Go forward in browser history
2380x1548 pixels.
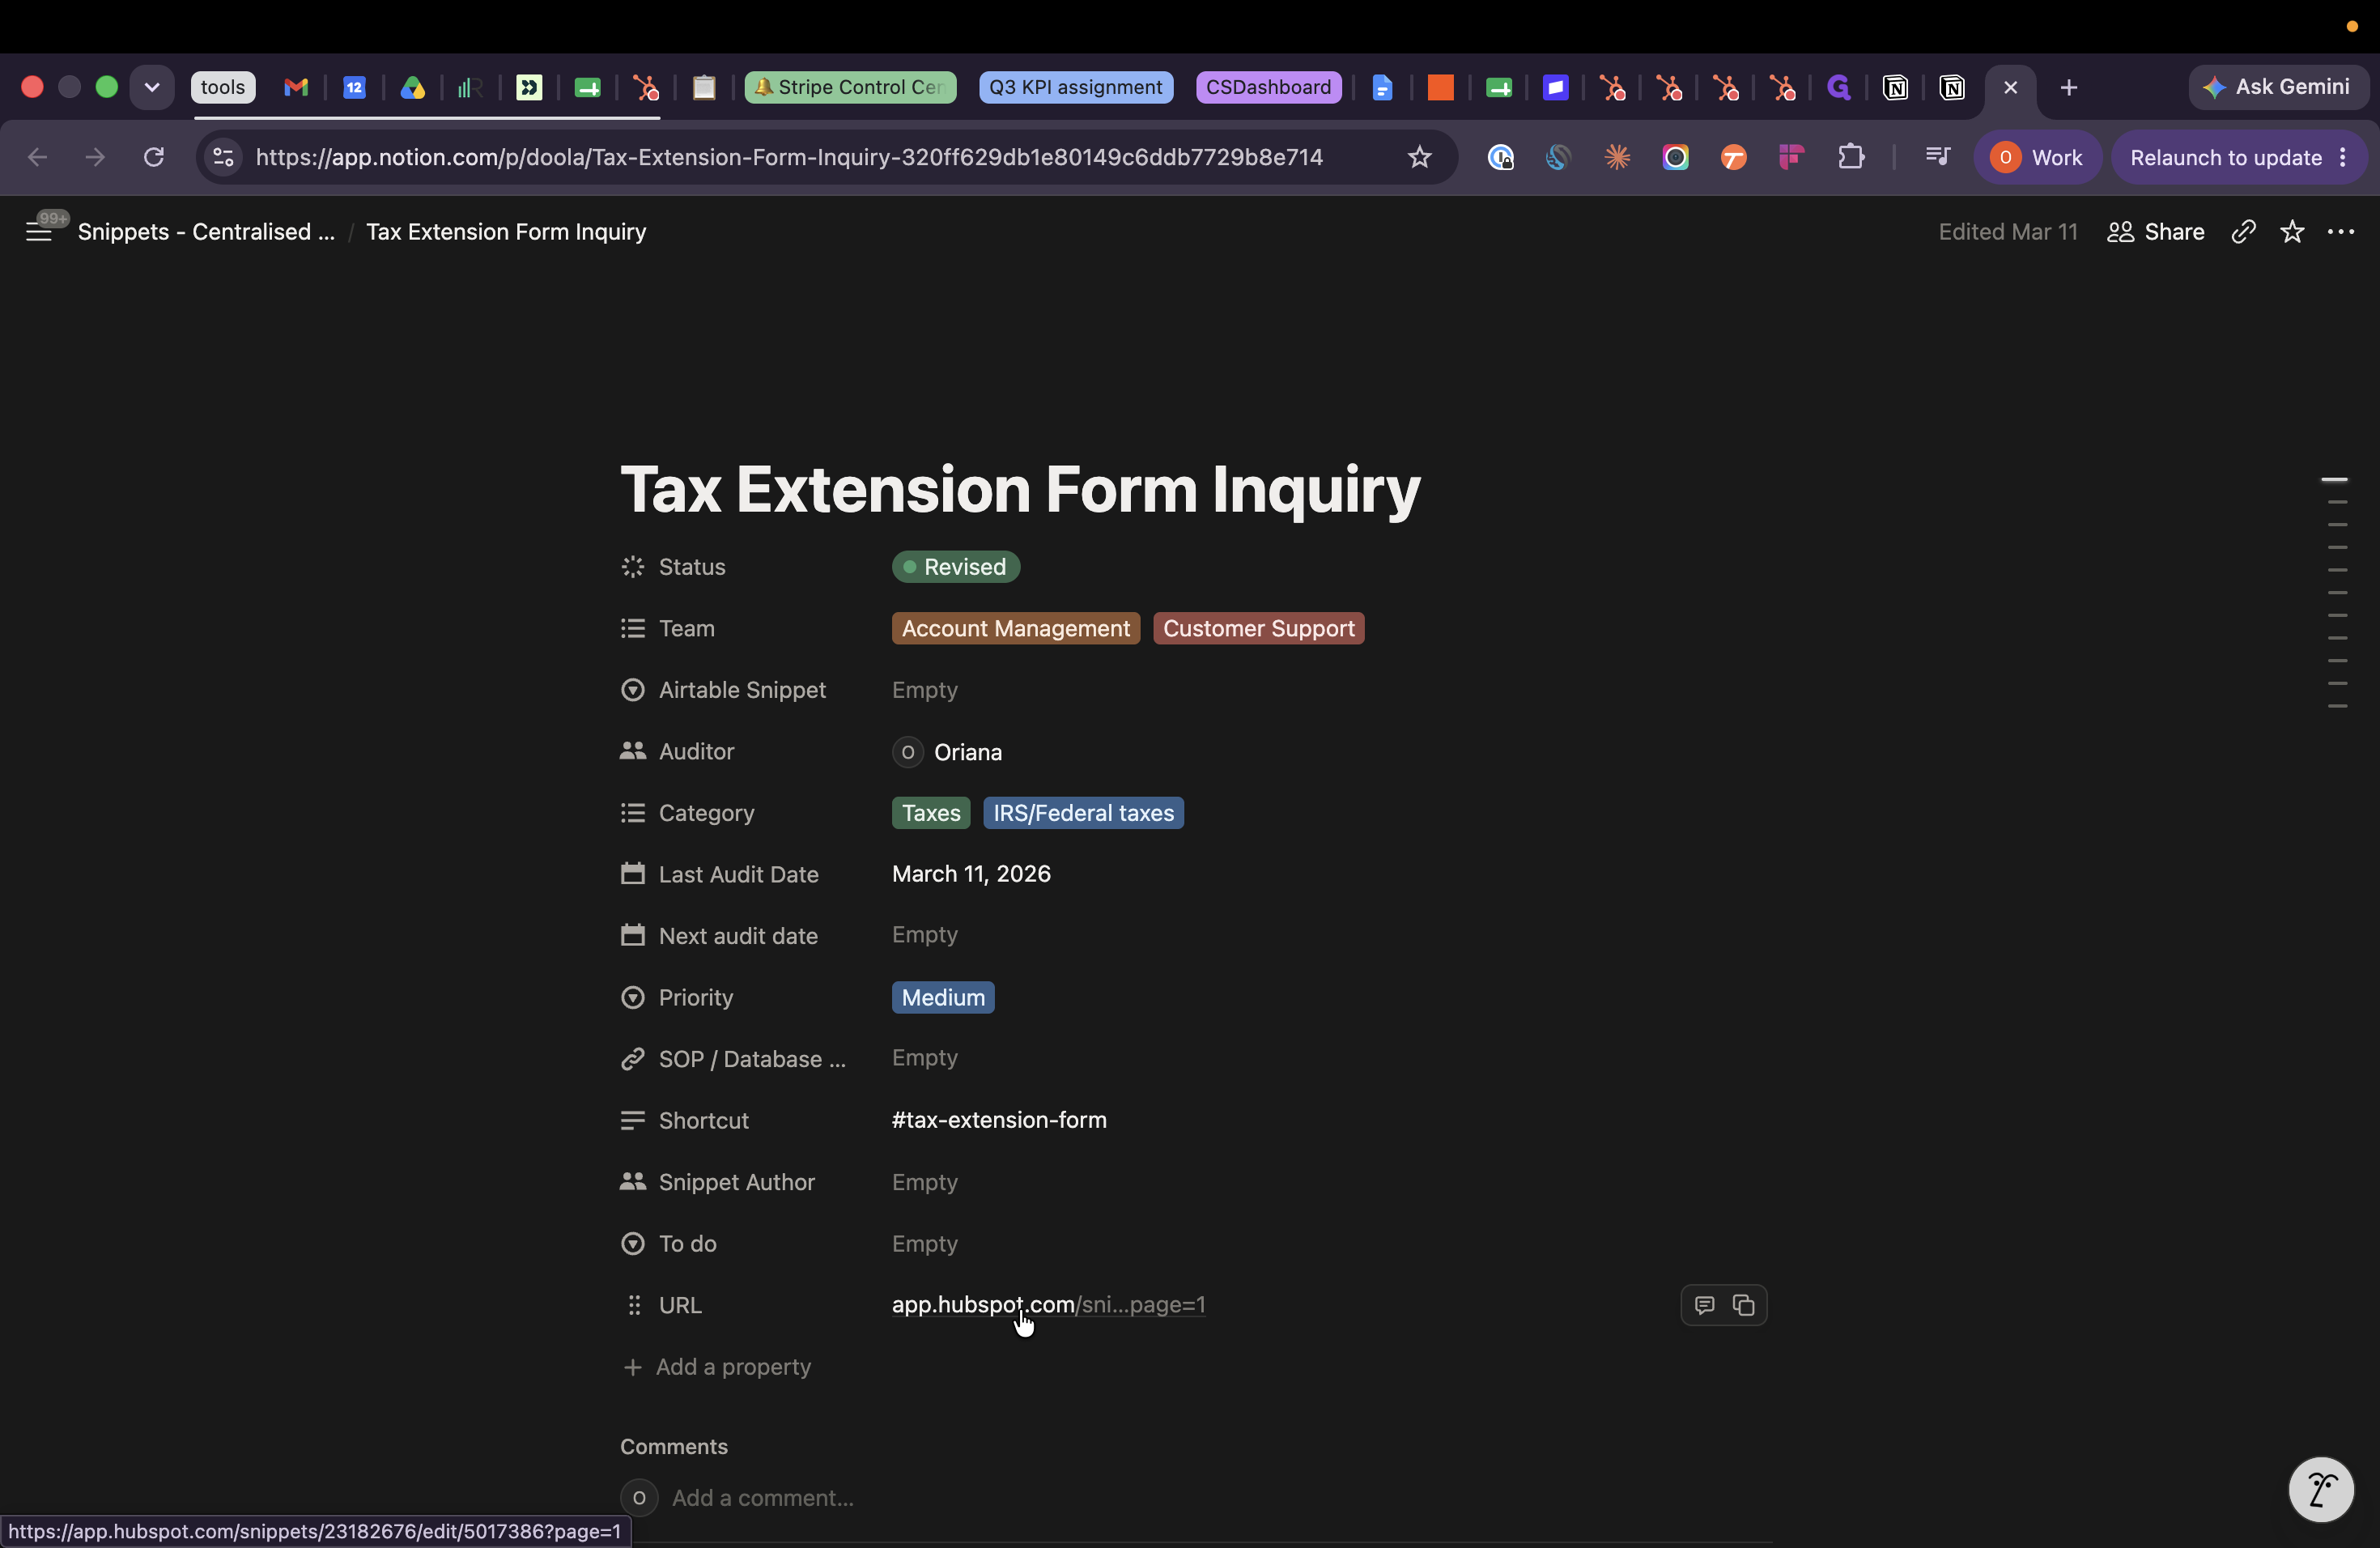95,157
